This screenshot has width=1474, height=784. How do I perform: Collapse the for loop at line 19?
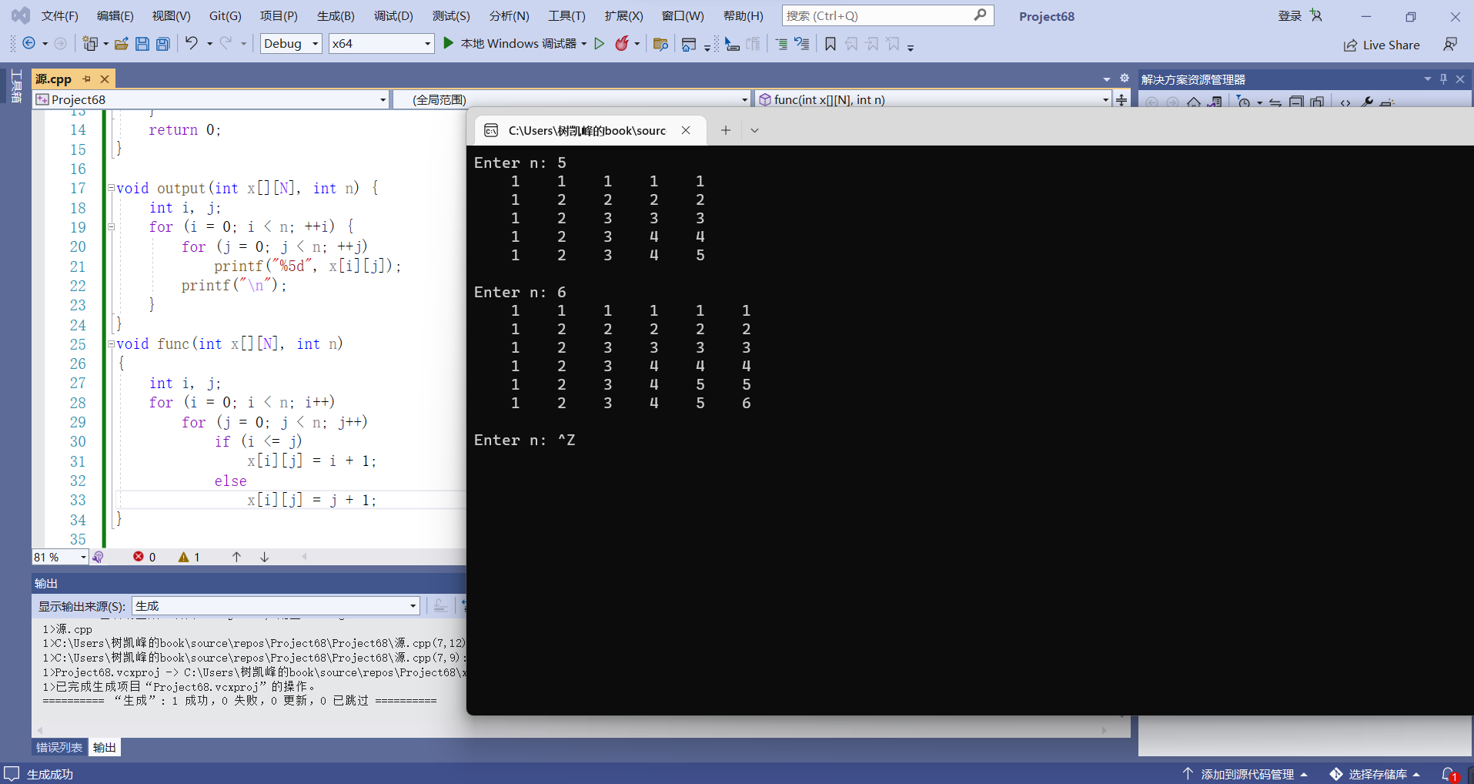pos(111,227)
